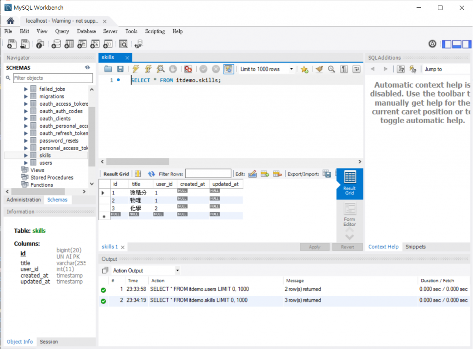Rollback the transaction X icon
Screen dimensions: 473x349
click(216, 69)
